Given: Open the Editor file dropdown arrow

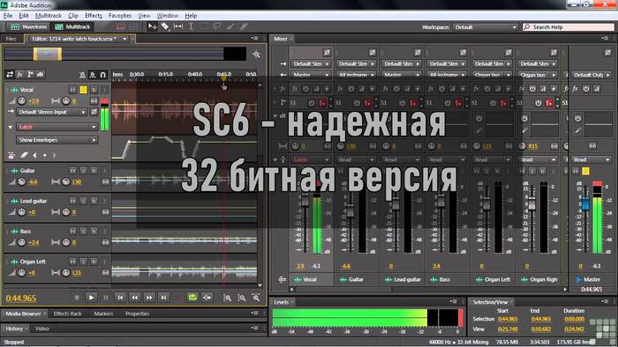Looking at the screenshot, I should 124,39.
